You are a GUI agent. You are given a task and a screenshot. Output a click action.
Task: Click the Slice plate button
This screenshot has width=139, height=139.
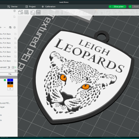point(119,7)
